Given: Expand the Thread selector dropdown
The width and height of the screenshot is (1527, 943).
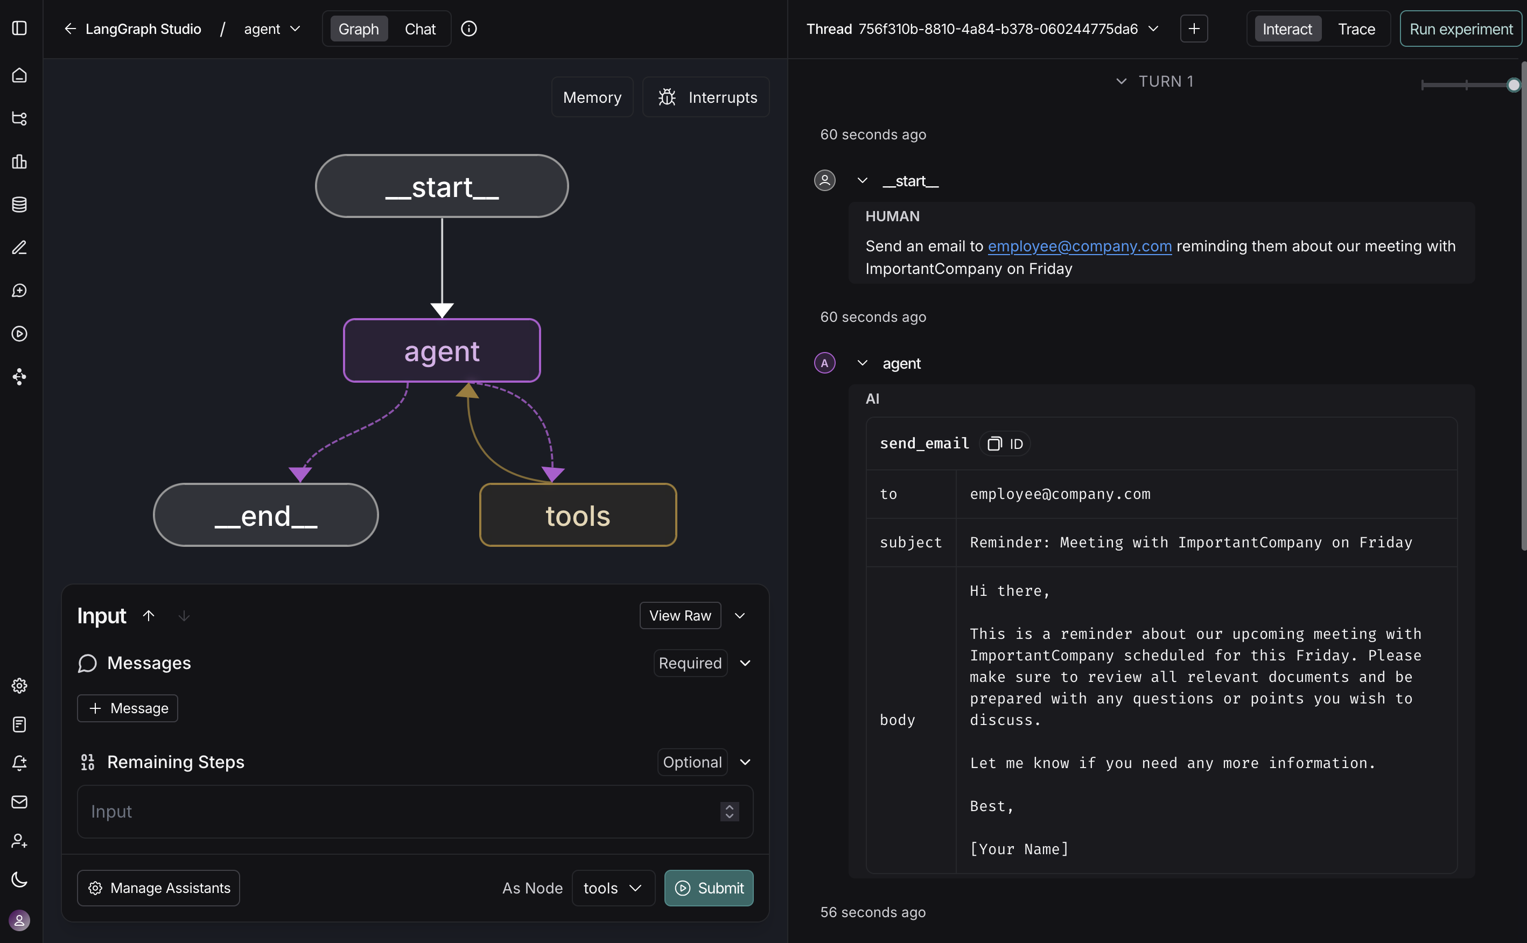Looking at the screenshot, I should coord(1154,28).
